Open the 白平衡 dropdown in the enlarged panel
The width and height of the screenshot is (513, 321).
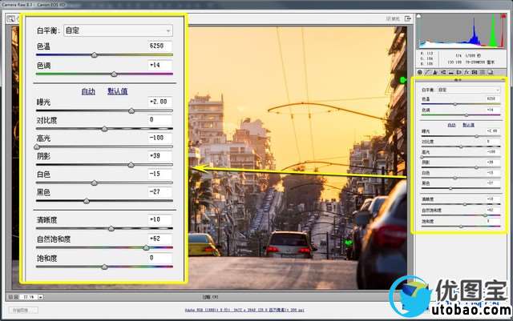click(117, 30)
